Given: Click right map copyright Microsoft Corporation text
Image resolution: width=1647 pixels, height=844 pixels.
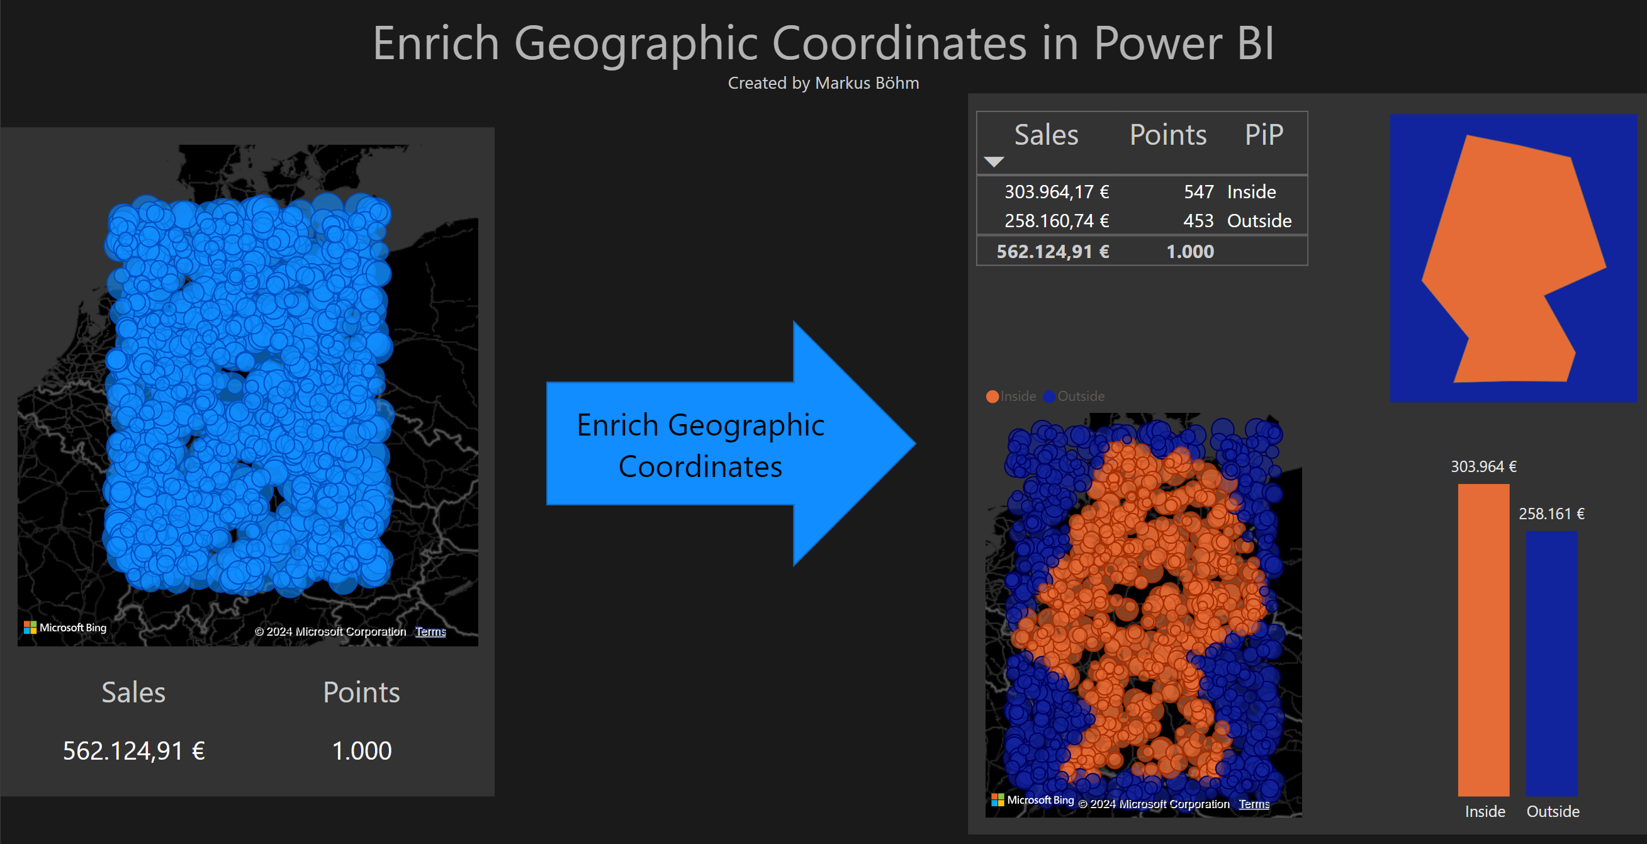Looking at the screenshot, I should point(1154,804).
